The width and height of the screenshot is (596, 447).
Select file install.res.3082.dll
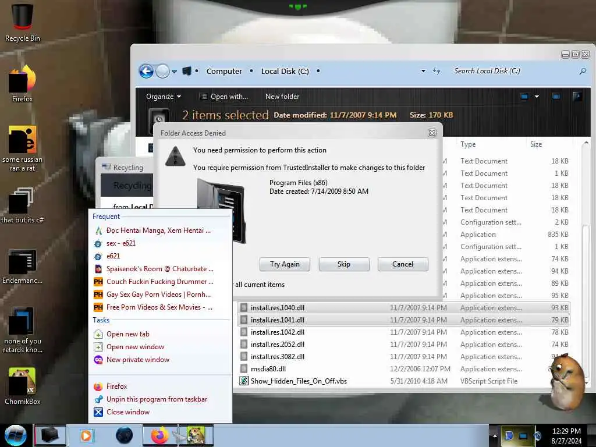click(x=403, y=357)
